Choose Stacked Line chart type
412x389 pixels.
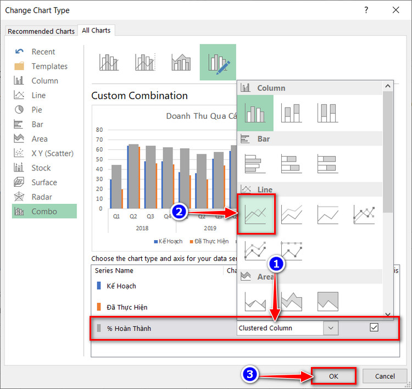[x=291, y=214]
